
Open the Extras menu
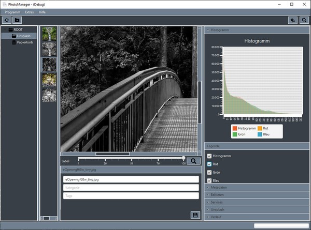tap(30, 12)
